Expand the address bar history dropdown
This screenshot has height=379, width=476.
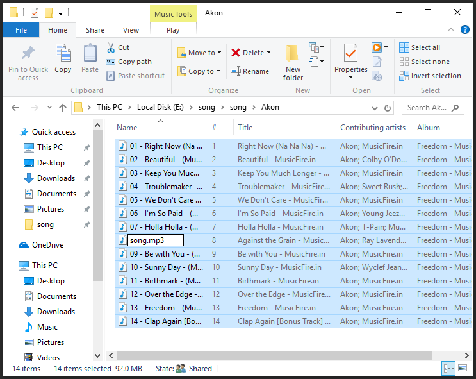click(375, 108)
